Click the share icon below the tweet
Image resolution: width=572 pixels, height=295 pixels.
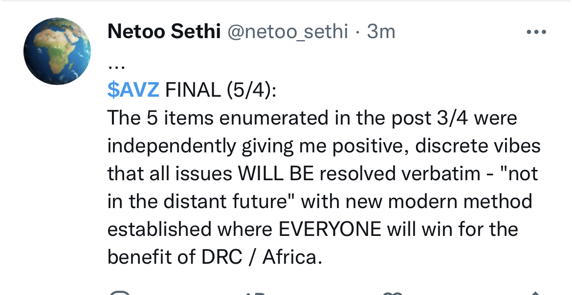tap(535, 292)
